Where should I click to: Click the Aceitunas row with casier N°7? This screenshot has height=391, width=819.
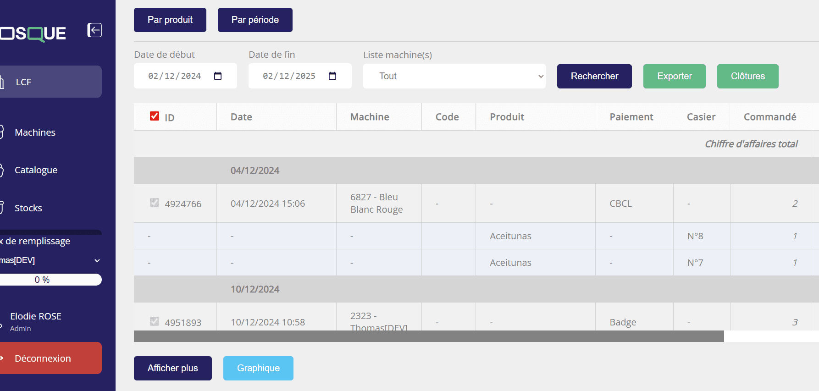pyautogui.click(x=476, y=263)
